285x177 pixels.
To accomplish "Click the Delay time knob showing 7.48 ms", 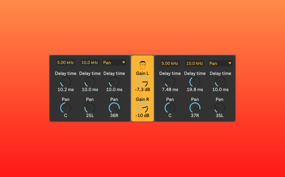I will (x=170, y=82).
